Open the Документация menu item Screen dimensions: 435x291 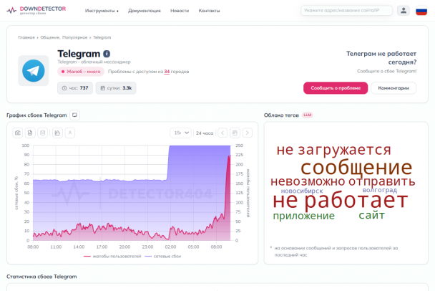tap(145, 11)
